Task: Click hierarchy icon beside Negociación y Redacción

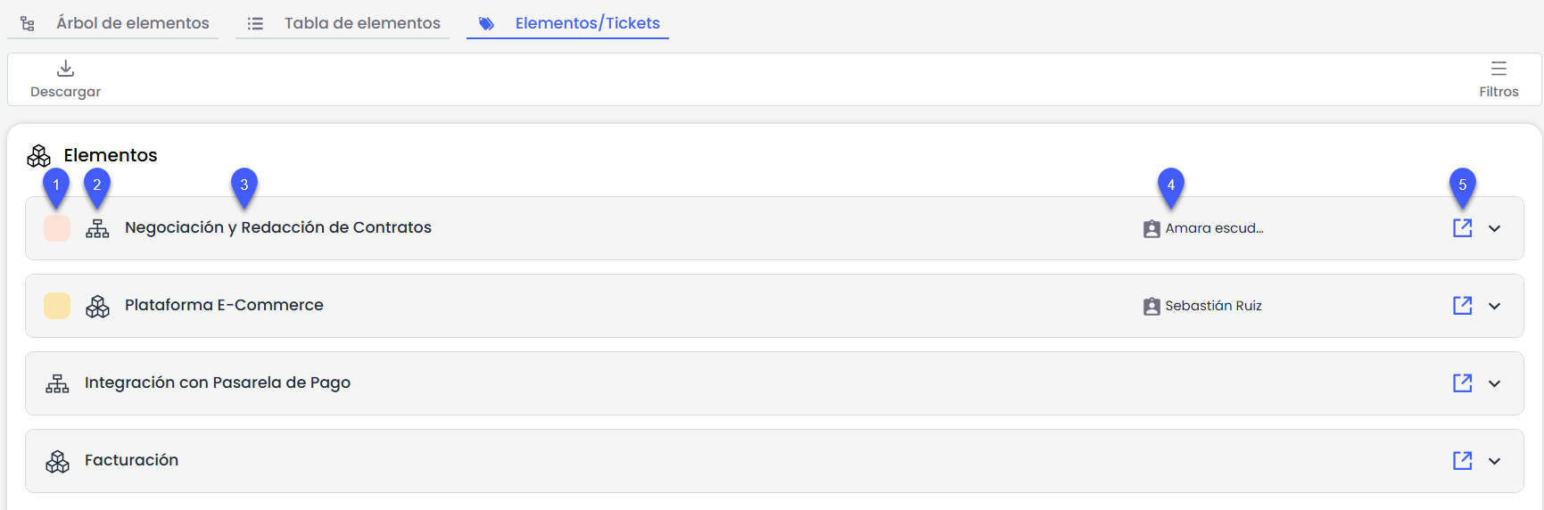Action: click(97, 228)
